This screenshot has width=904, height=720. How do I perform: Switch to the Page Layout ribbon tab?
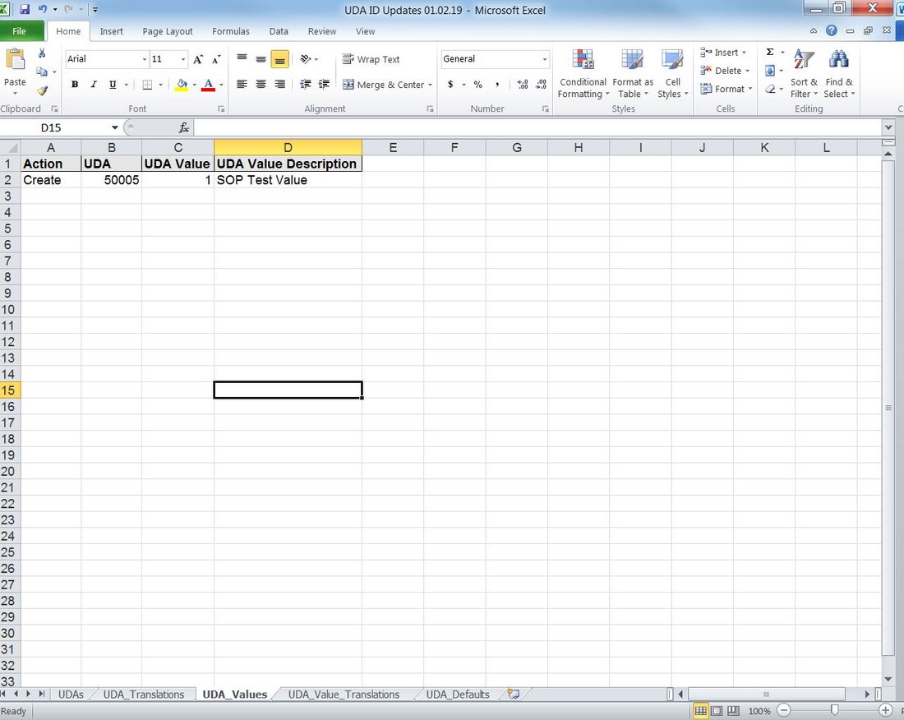(x=167, y=31)
